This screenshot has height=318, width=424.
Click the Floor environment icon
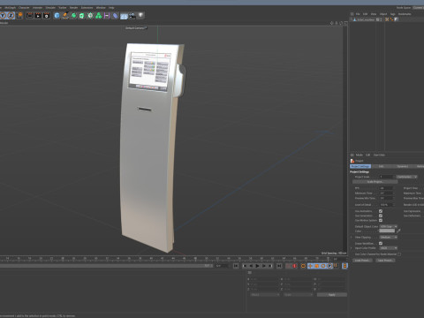[124, 16]
